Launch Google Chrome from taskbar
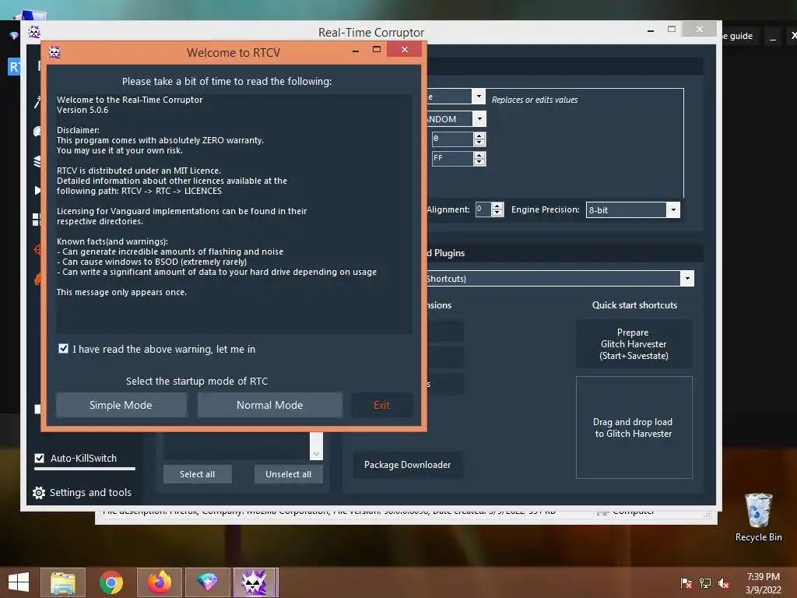797x598 pixels. [111, 582]
